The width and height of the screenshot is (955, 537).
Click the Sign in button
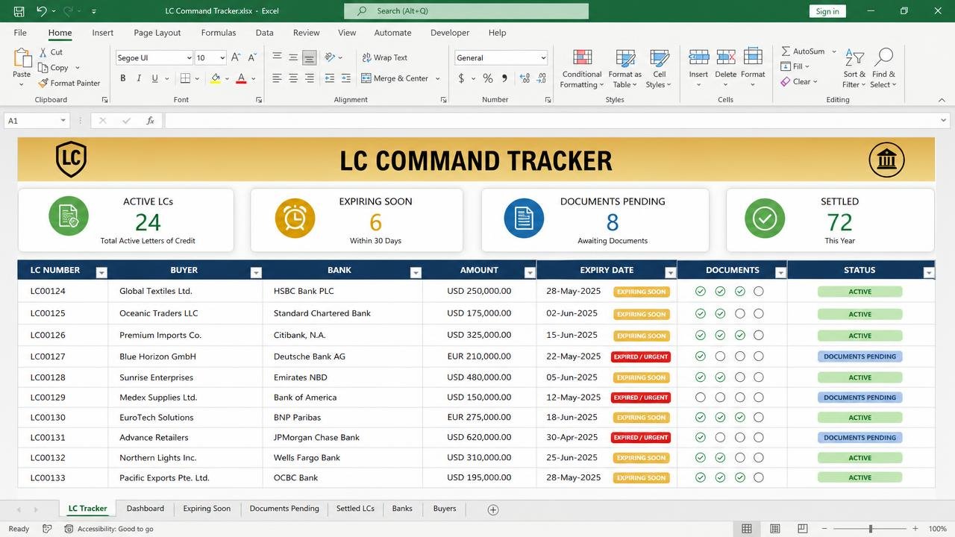(827, 11)
